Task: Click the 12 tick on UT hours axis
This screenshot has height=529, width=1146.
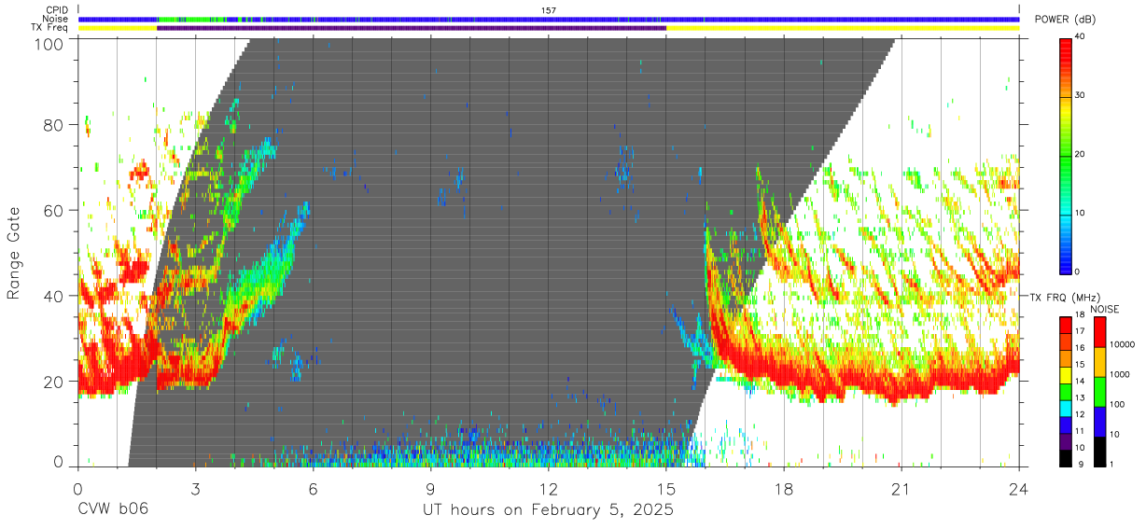Action: (548, 488)
